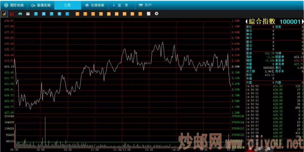Switch to the 盤 tab below trades
The image size is (304, 152).
[x=260, y=149]
